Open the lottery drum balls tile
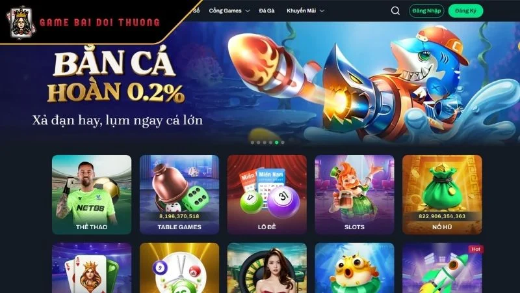Image resolution: width=520 pixels, height=293 pixels. [179, 268]
